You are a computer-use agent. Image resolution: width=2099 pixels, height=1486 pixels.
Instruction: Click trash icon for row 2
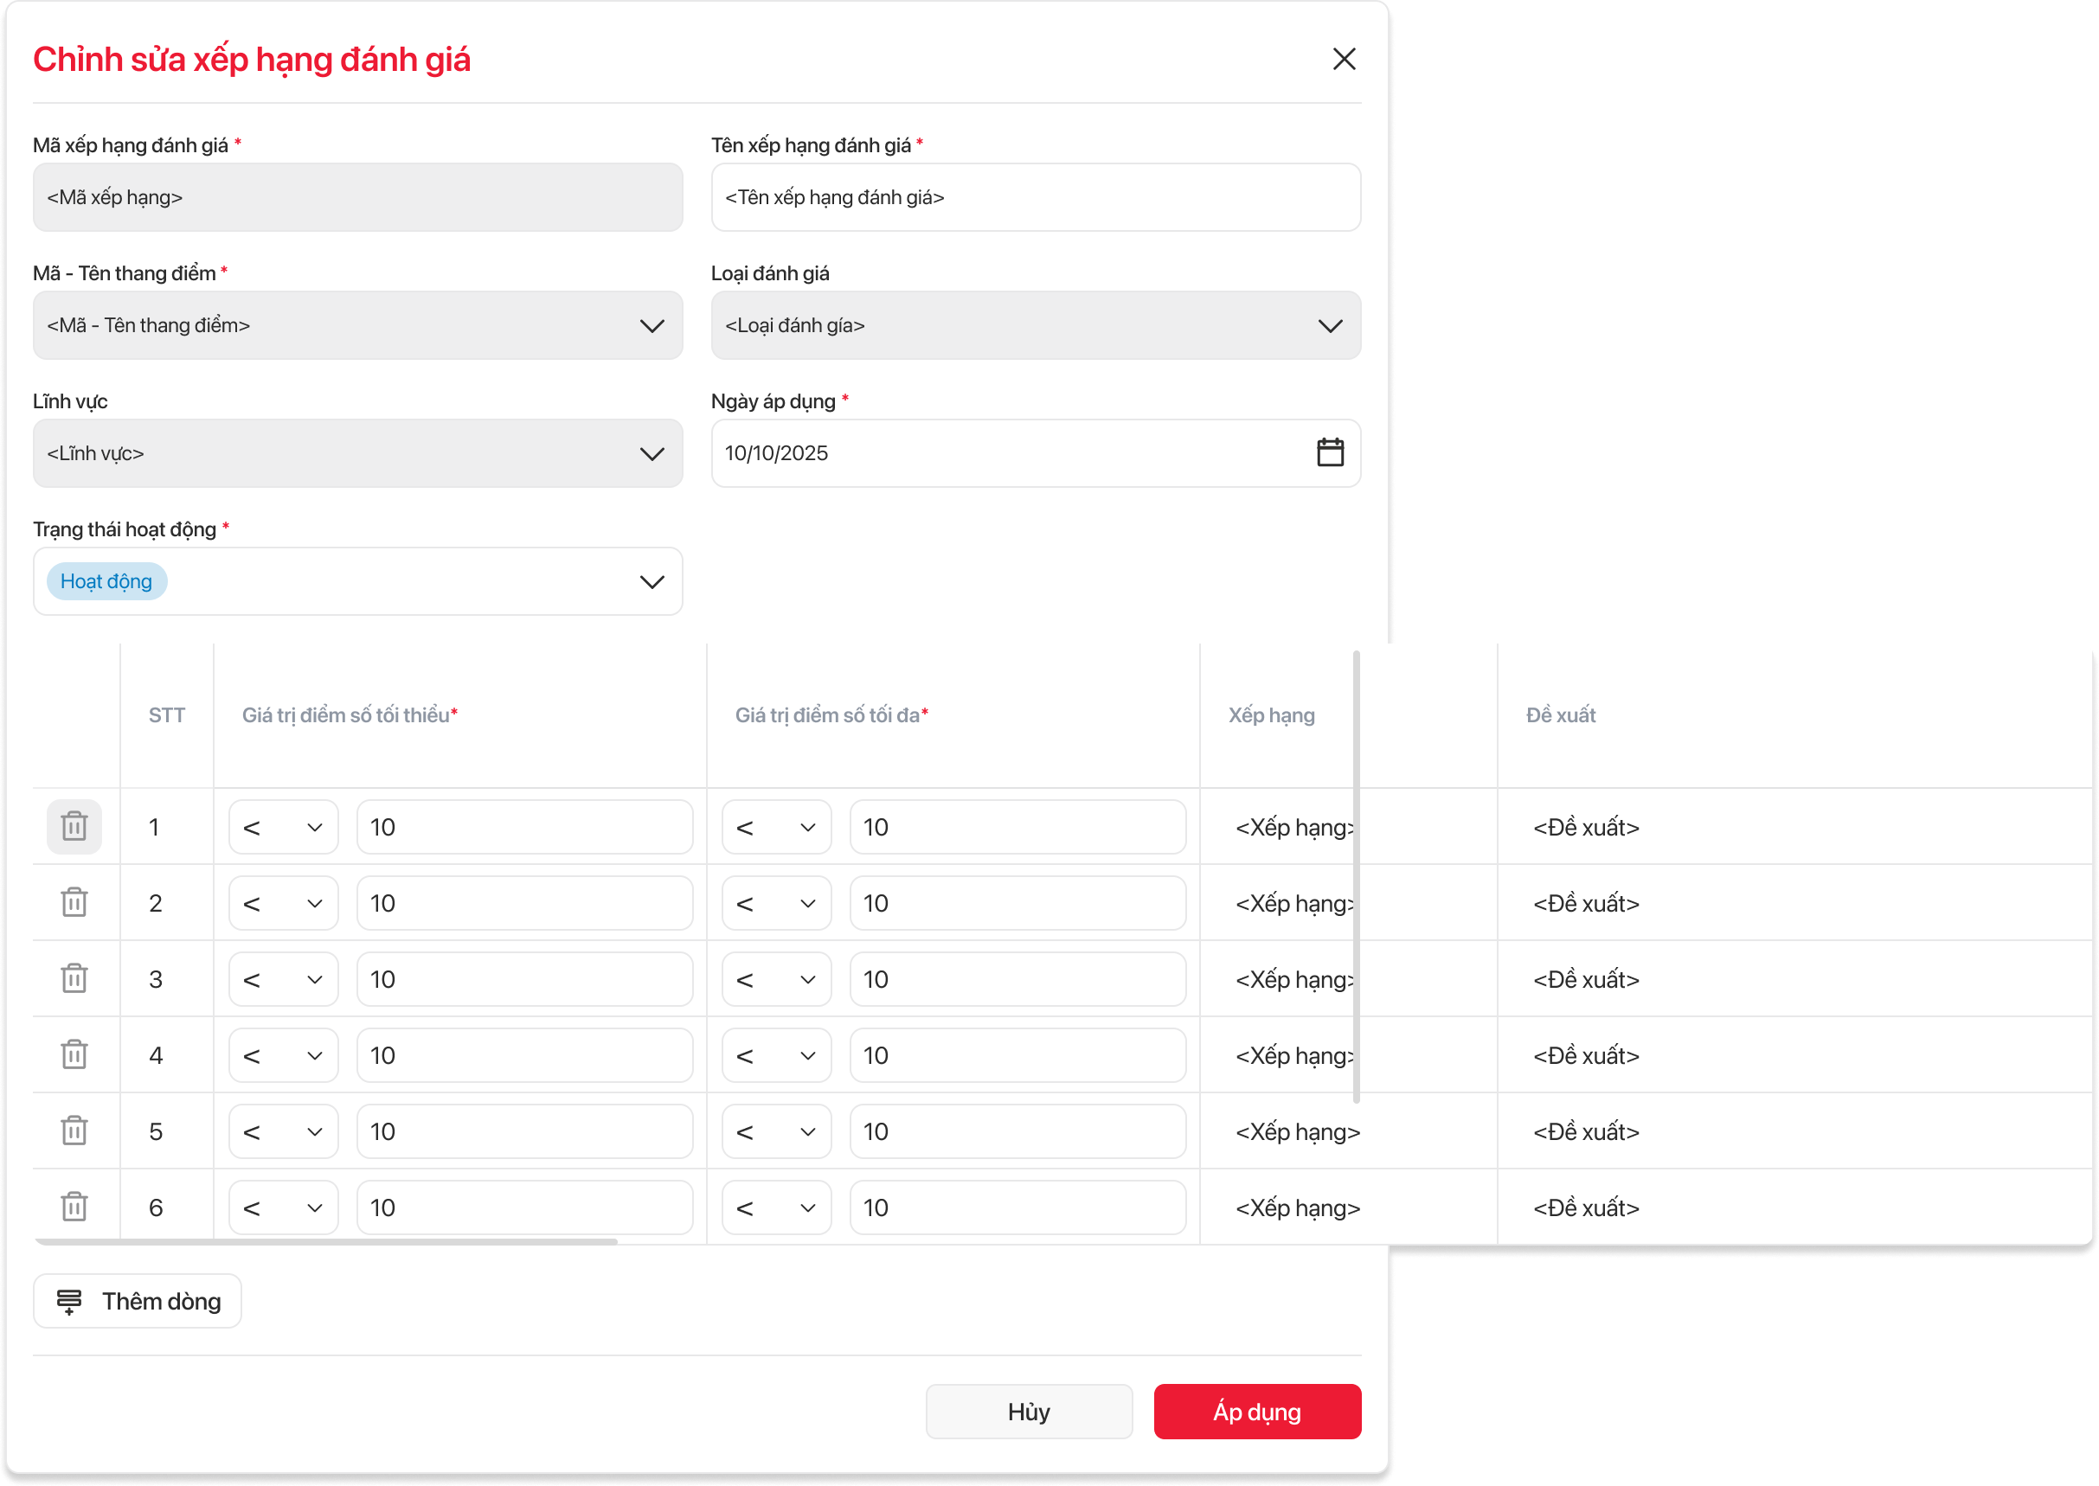[x=74, y=902]
